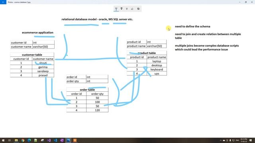255x143 pixels.
Task: Click the 'garima' customer name cell
Action: tap(43, 67)
